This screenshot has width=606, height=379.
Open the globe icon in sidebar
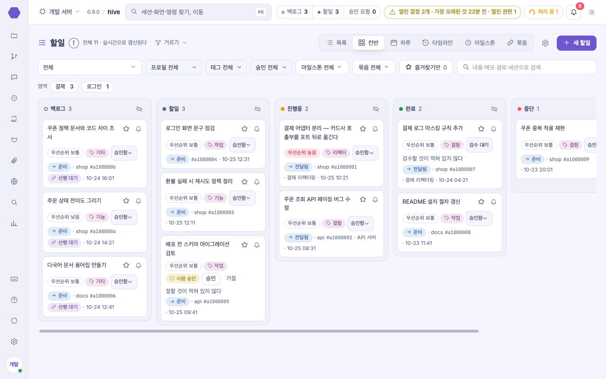coord(14,181)
